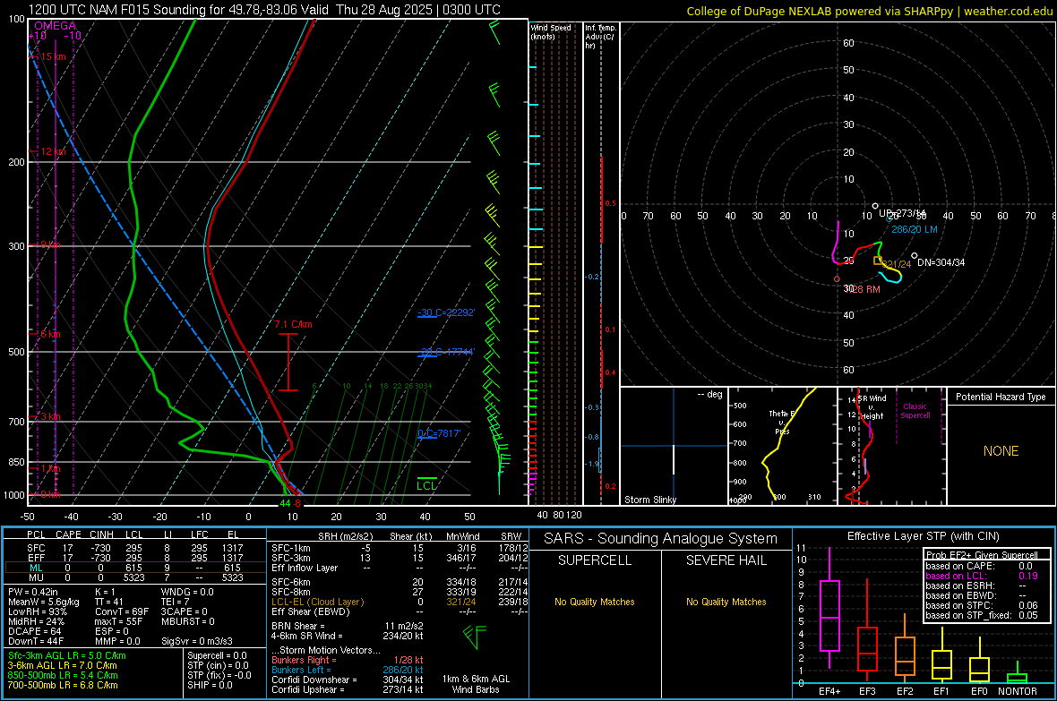Click the Bunkers Left storm motion line

(x=348, y=670)
